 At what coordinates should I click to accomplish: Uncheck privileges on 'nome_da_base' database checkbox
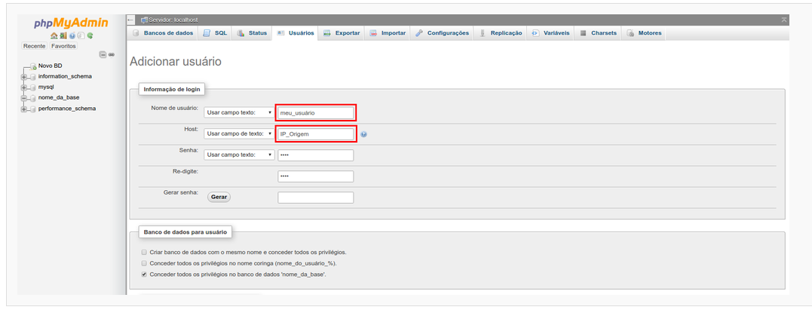pos(144,275)
